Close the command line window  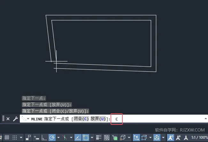(x=8, y=119)
